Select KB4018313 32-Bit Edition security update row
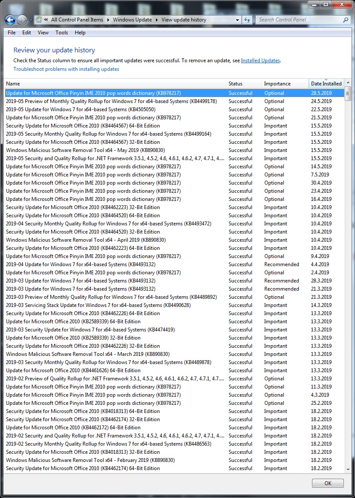Image resolution: width=355 pixels, height=498 pixels. coord(174,452)
